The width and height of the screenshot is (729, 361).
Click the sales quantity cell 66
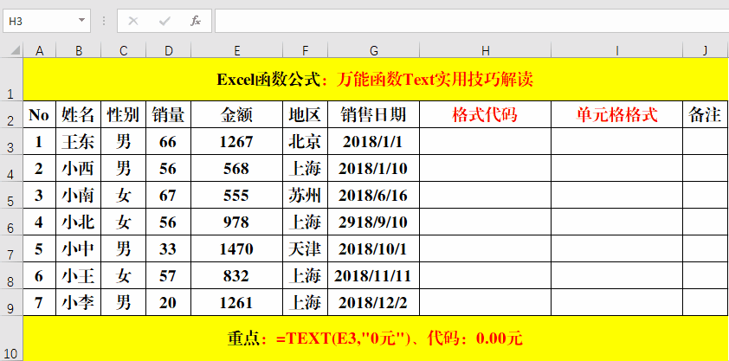[168, 141]
